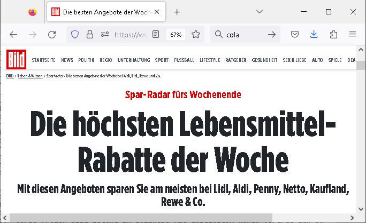Image resolution: width=366 pixels, height=223 pixels.
Task: Open the REGIO section
Action: coord(106,60)
